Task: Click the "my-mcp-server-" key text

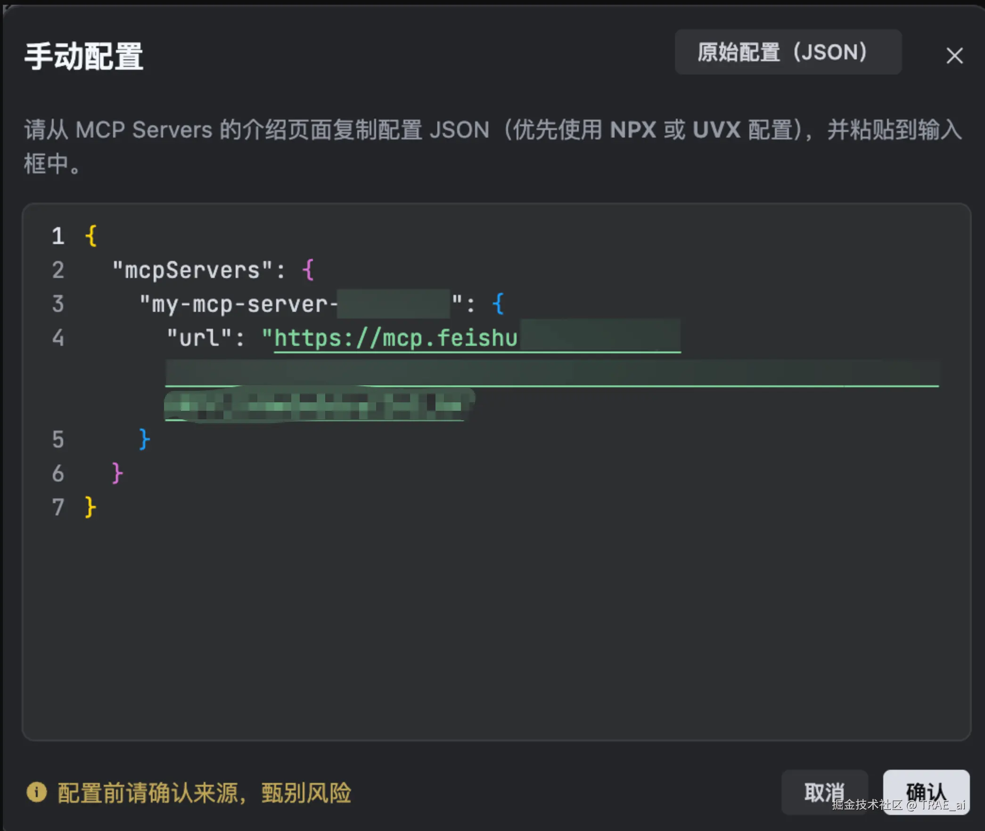Action: click(238, 304)
